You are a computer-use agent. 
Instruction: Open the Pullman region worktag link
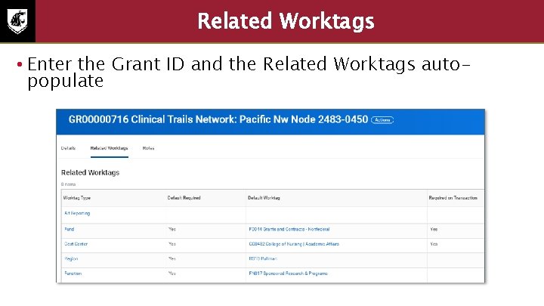tap(263, 259)
